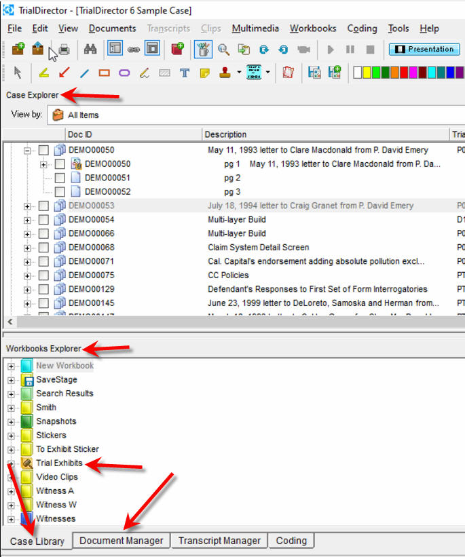
Task: Expand the Search Results workbook
Action: (11, 394)
